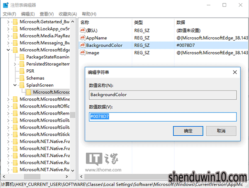The image size is (249, 188).
Task: Click value pane horizontal scrollbar left arrow
Action: [81, 176]
